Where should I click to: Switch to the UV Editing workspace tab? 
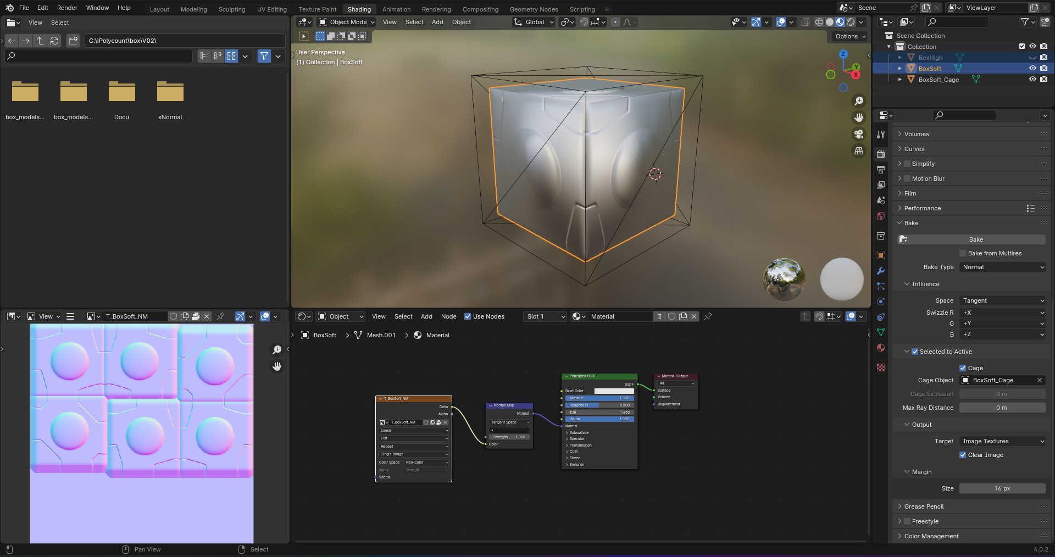pyautogui.click(x=272, y=9)
